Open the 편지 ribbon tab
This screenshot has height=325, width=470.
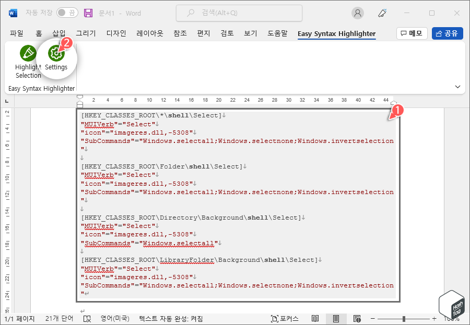[x=204, y=33]
